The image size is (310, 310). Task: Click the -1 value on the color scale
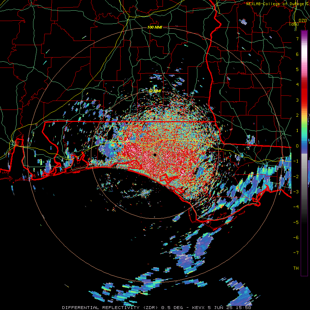pyautogui.click(x=296, y=161)
